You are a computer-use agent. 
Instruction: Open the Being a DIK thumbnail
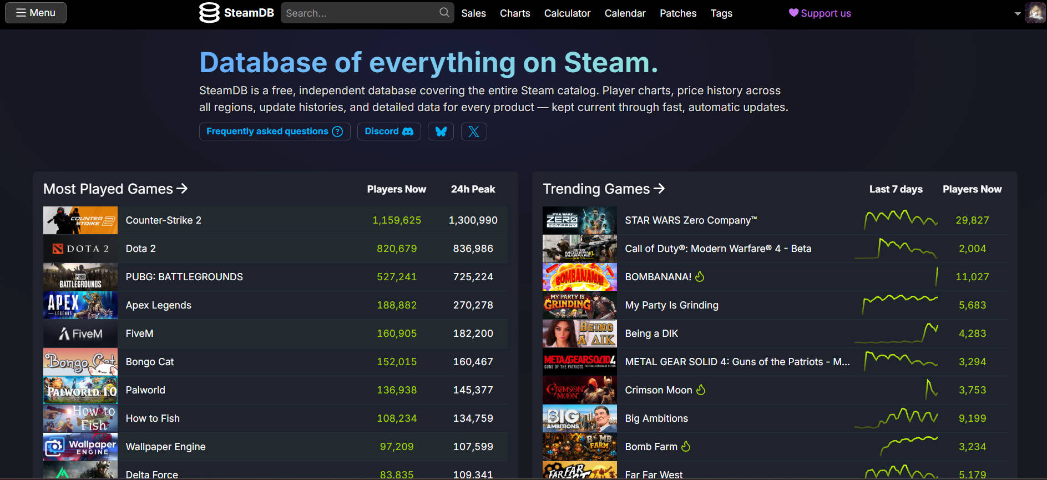580,334
